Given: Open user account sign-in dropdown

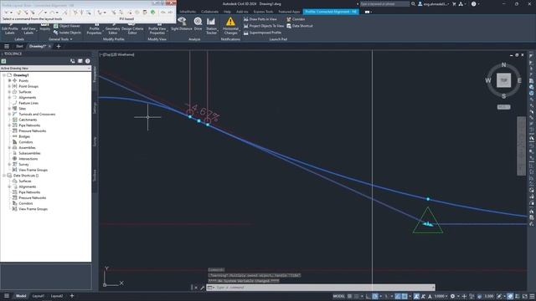Looking at the screenshot, I should coord(434,3).
